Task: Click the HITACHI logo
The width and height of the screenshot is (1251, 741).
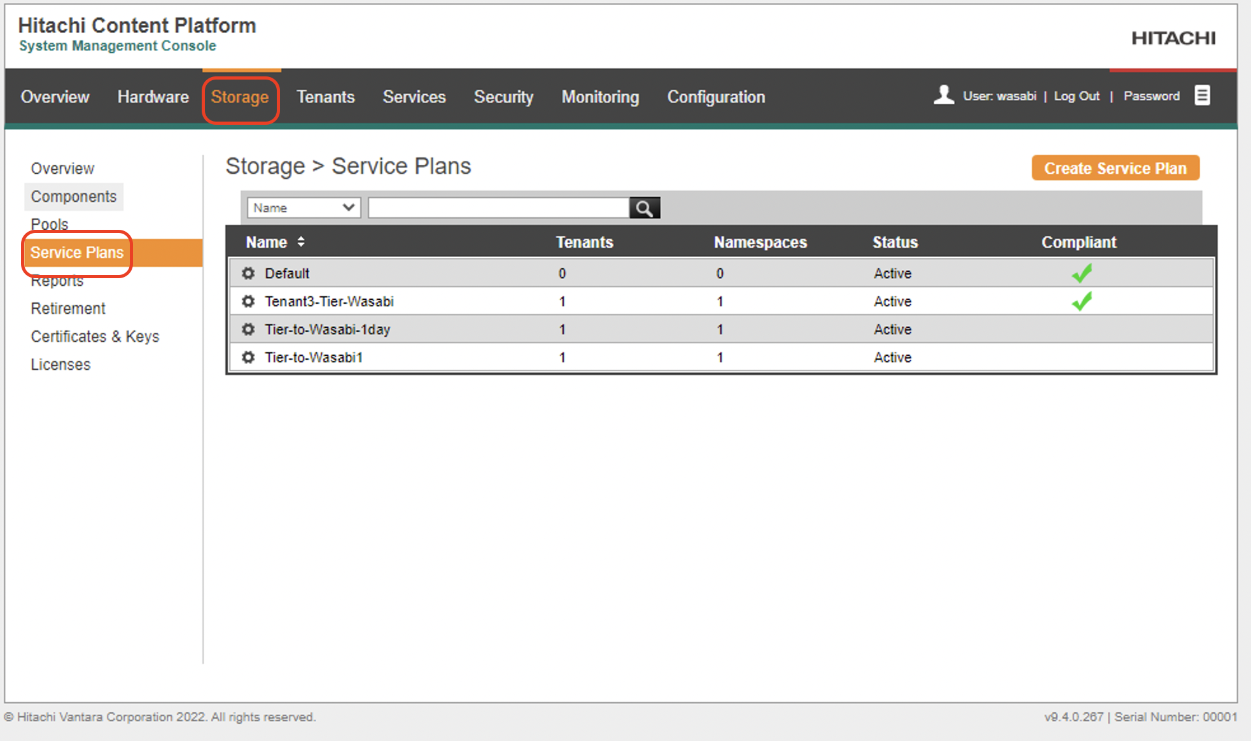Action: [x=1173, y=38]
